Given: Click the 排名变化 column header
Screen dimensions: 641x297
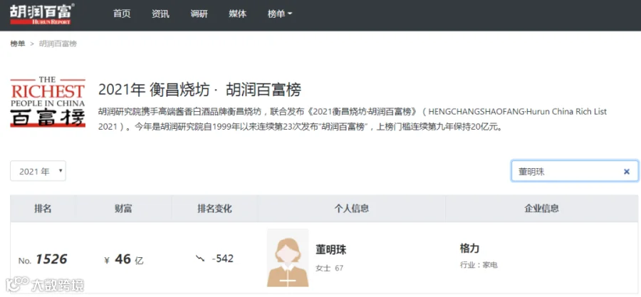Looking at the screenshot, I should (214, 209).
